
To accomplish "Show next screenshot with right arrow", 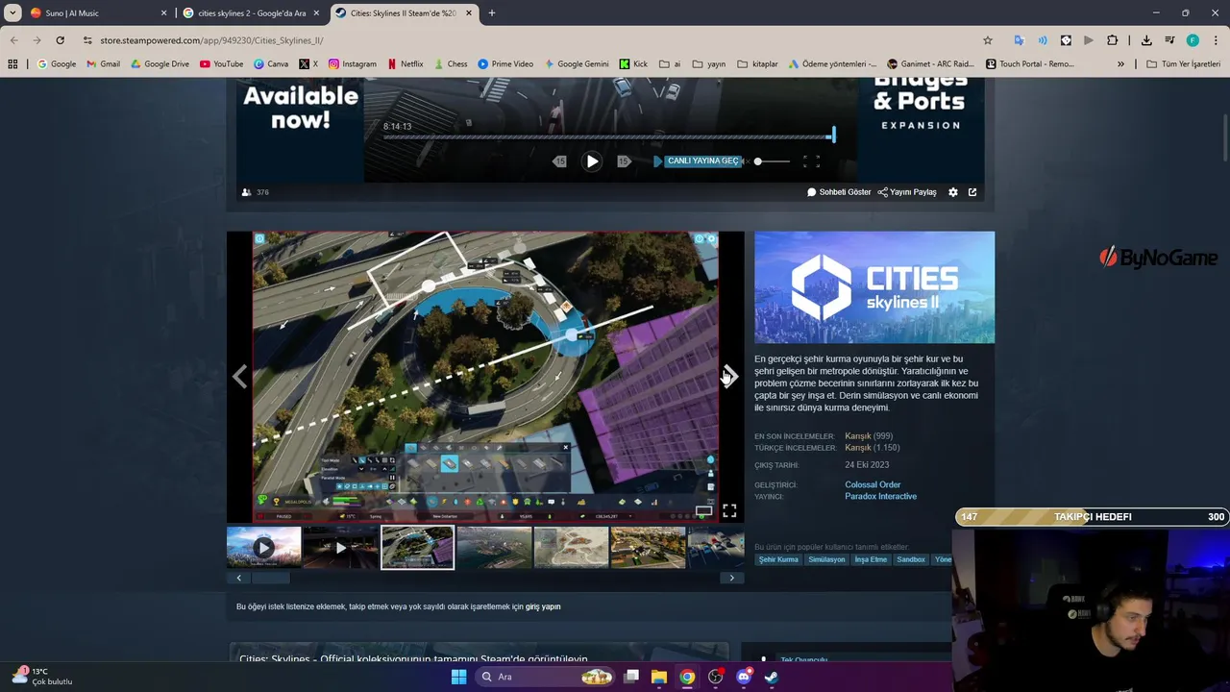I will [x=731, y=377].
